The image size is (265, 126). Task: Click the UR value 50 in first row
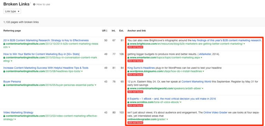click(106, 41)
